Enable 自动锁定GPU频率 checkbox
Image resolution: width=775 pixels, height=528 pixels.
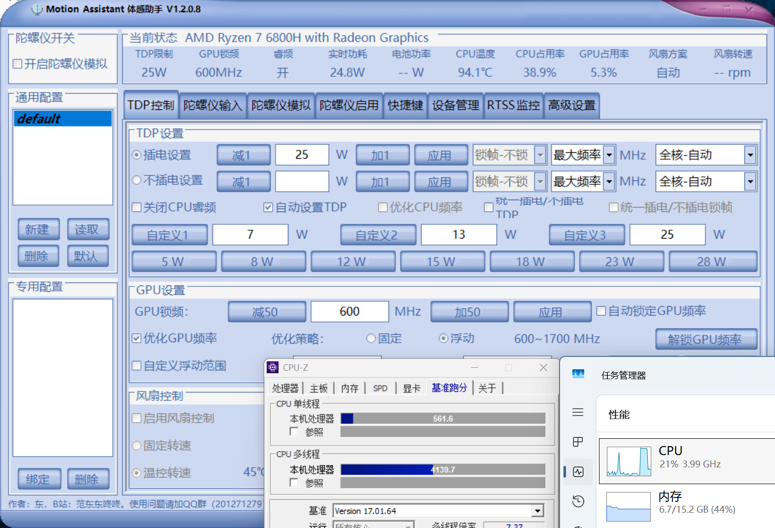point(601,311)
